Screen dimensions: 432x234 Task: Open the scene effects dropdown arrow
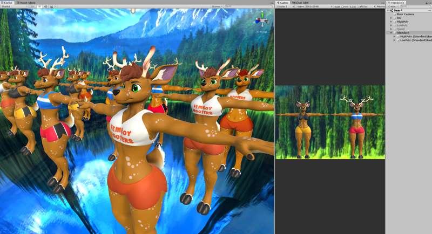(56, 6)
